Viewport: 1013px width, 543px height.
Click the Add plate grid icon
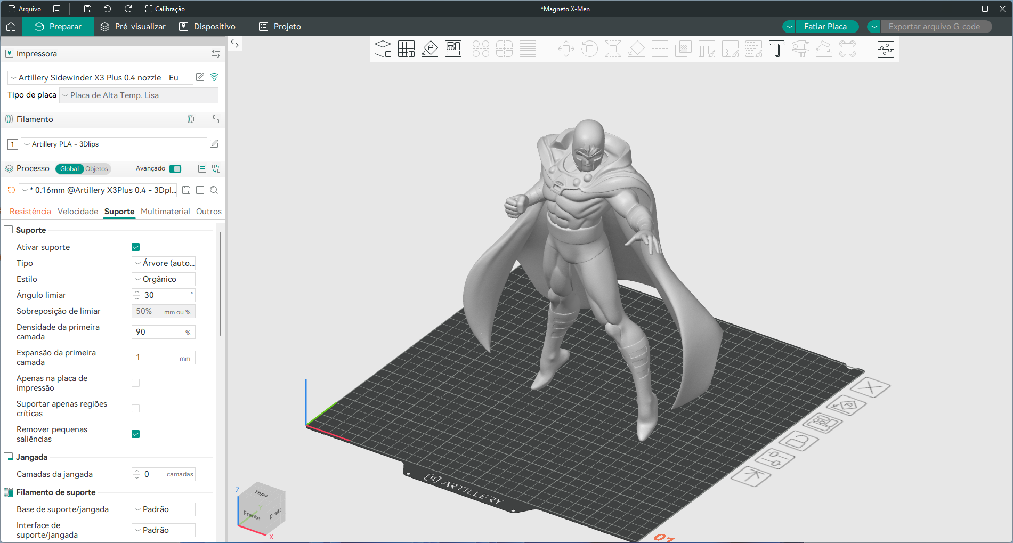(x=406, y=49)
